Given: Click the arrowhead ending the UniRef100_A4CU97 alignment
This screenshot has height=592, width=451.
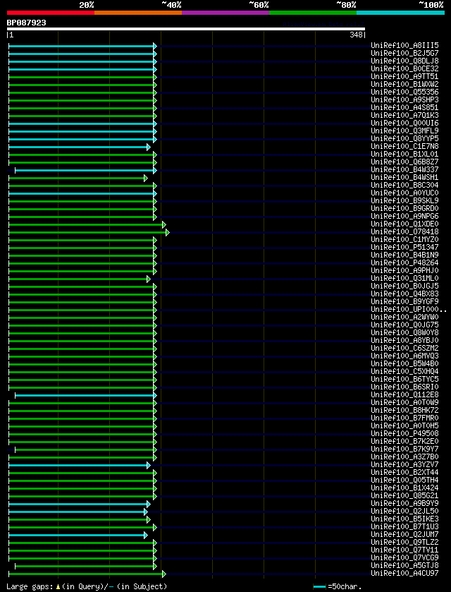Looking at the screenshot, I should pyautogui.click(x=164, y=574).
